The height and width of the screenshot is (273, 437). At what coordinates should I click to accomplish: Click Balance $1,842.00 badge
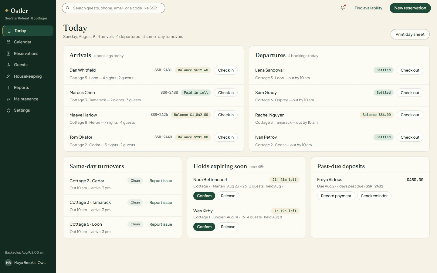tap(191, 115)
